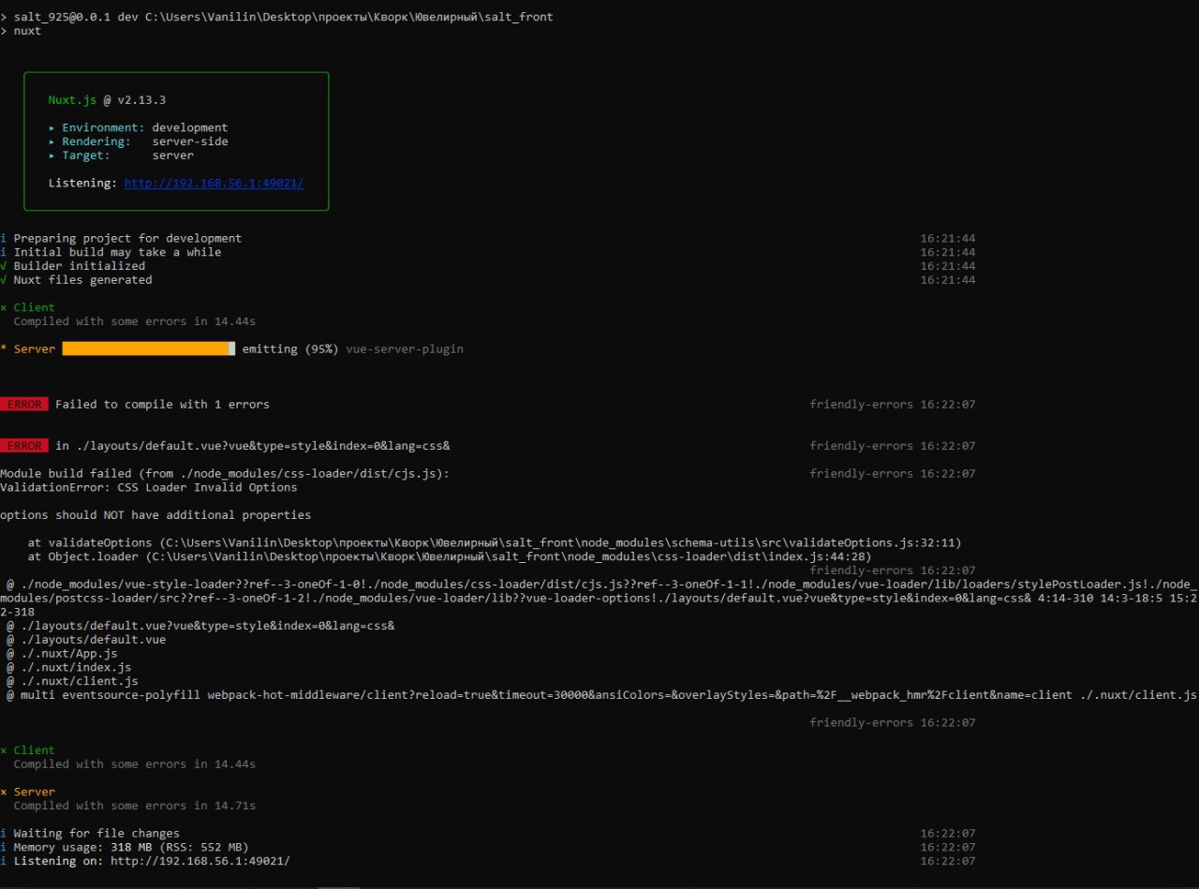Click the 'vue-server-plugin' text
1199x889 pixels.
click(x=405, y=348)
